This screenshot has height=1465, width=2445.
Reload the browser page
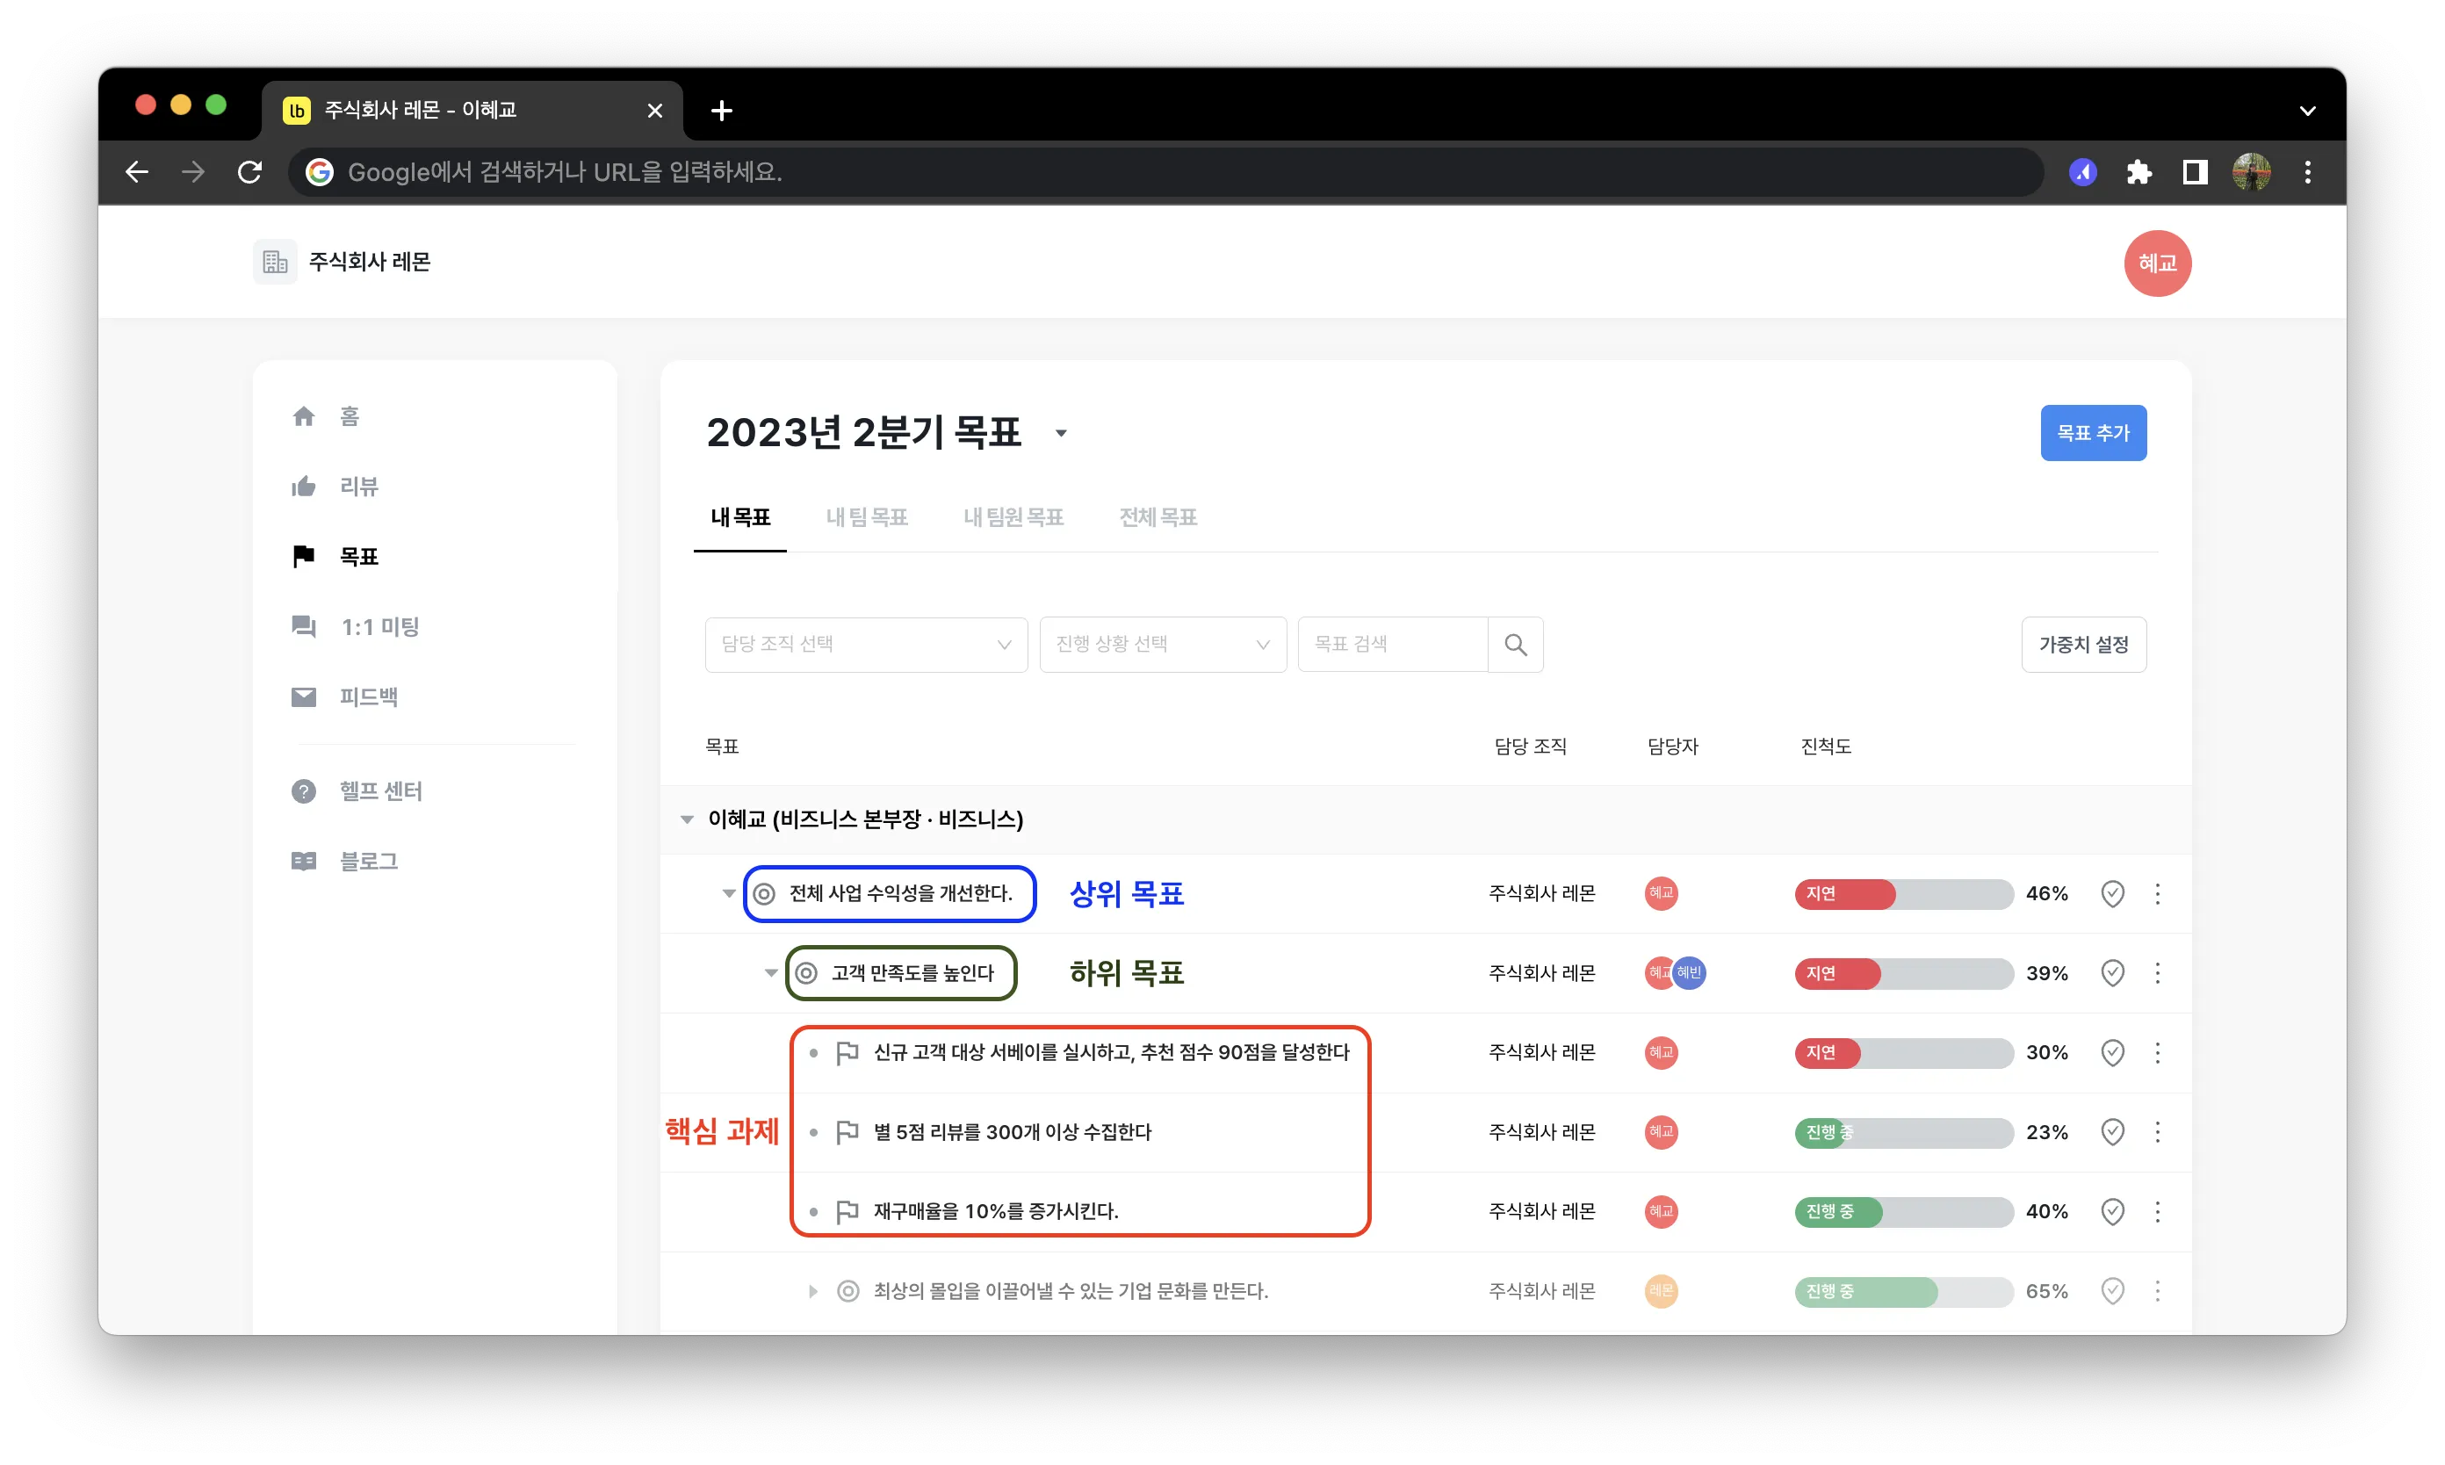(249, 172)
